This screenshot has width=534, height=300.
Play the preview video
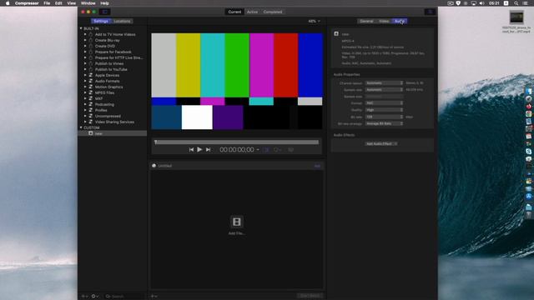(x=199, y=149)
